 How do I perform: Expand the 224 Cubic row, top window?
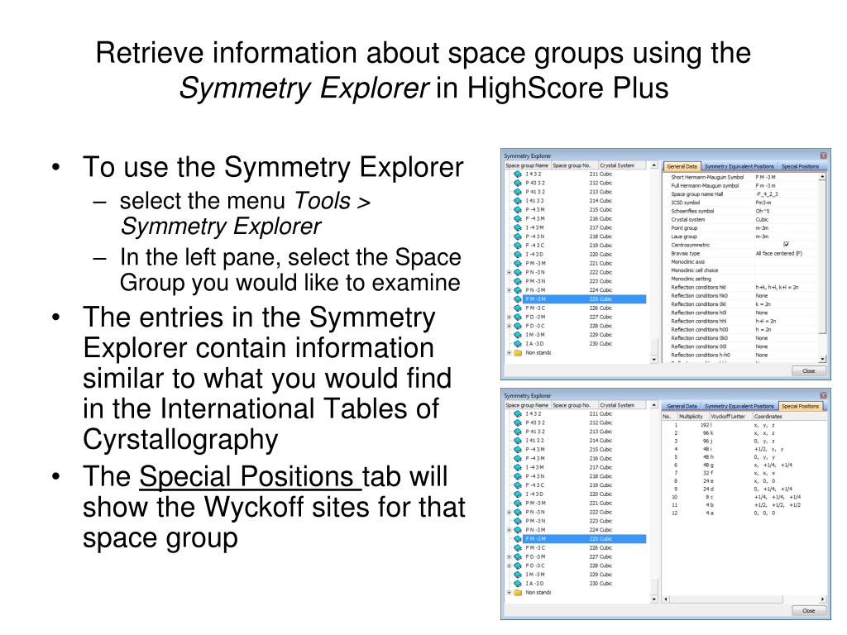point(509,290)
